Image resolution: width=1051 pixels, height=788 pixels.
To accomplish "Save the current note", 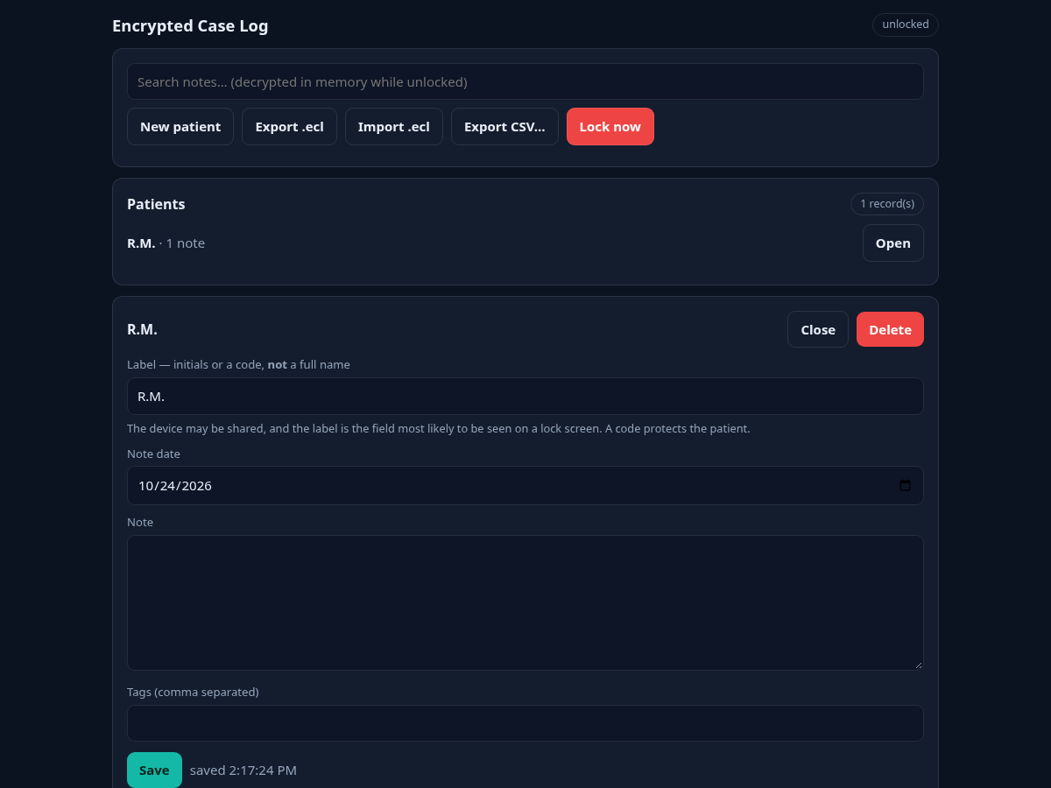I will pos(154,770).
